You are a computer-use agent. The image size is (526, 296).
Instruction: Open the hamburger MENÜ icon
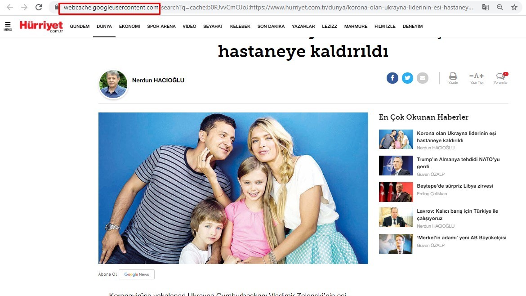click(8, 26)
